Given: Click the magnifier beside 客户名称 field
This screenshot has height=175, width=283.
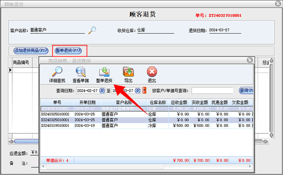Looking at the screenshot, I should pyautogui.click(x=93, y=30).
